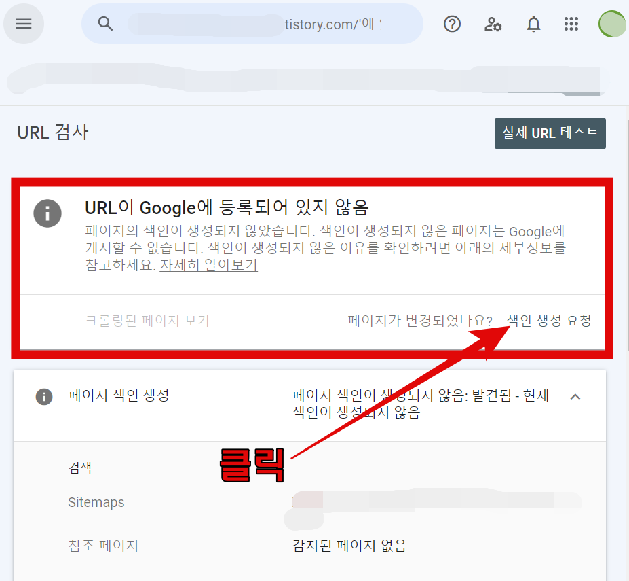Select the URL 검사 heading text

tap(52, 133)
